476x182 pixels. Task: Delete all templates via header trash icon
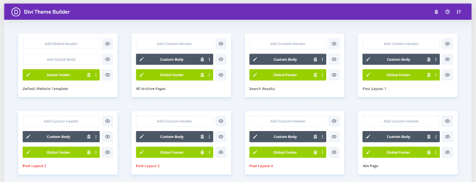[436, 12]
